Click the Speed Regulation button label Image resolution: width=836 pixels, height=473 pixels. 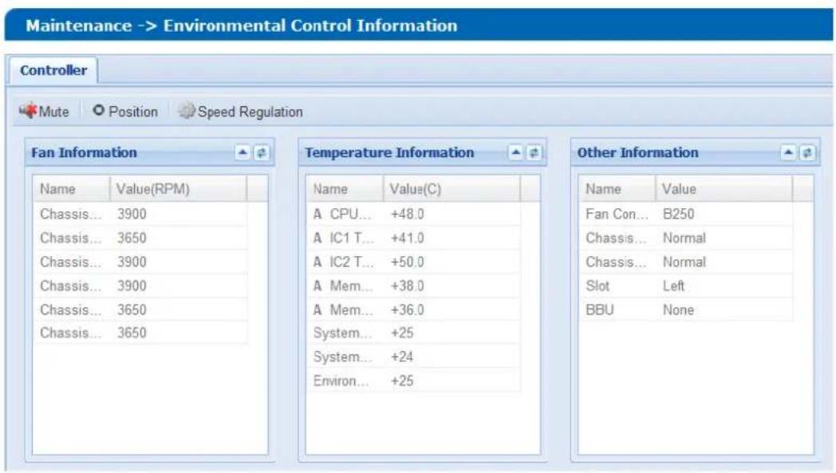pos(250,112)
